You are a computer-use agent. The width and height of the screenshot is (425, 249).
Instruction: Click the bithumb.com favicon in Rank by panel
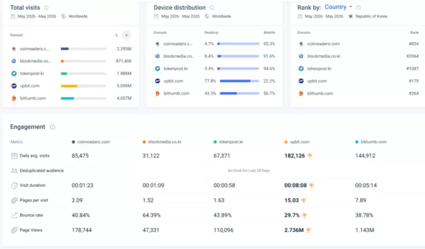[301, 94]
